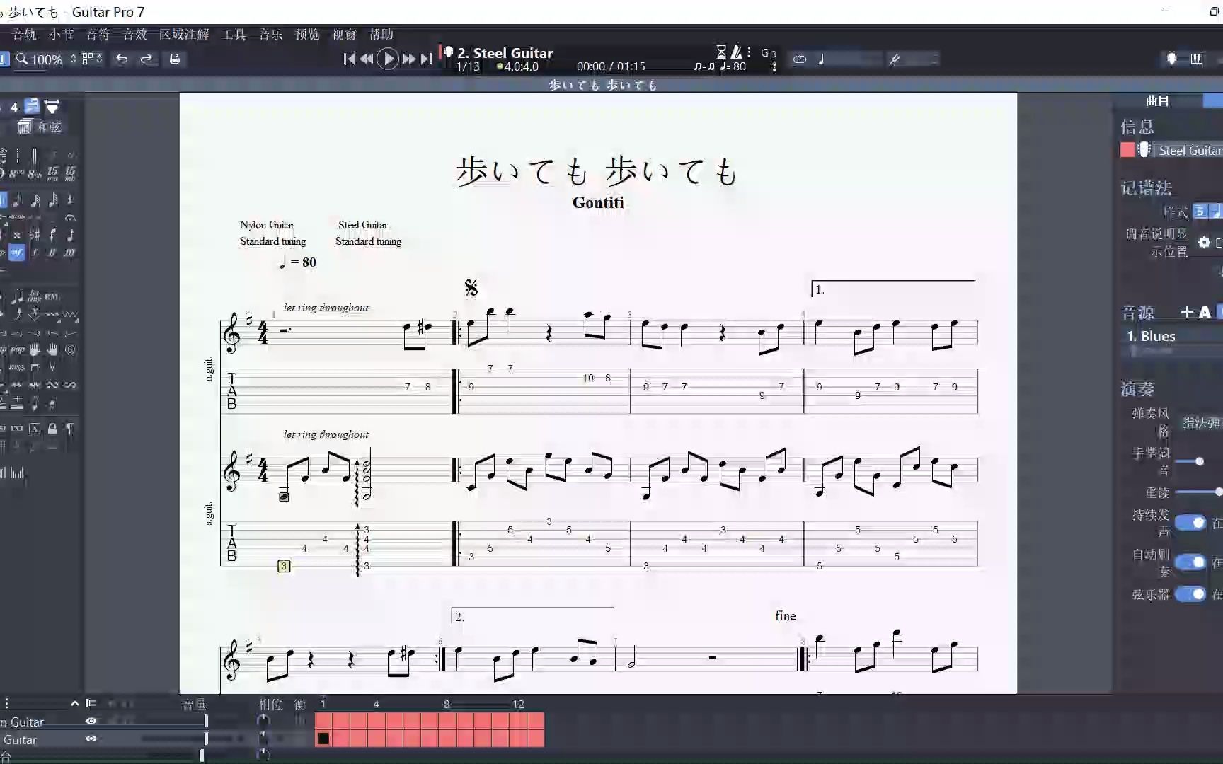Screen dimensions: 1223x764
Task: Enable loop playback icon
Action: (x=800, y=59)
